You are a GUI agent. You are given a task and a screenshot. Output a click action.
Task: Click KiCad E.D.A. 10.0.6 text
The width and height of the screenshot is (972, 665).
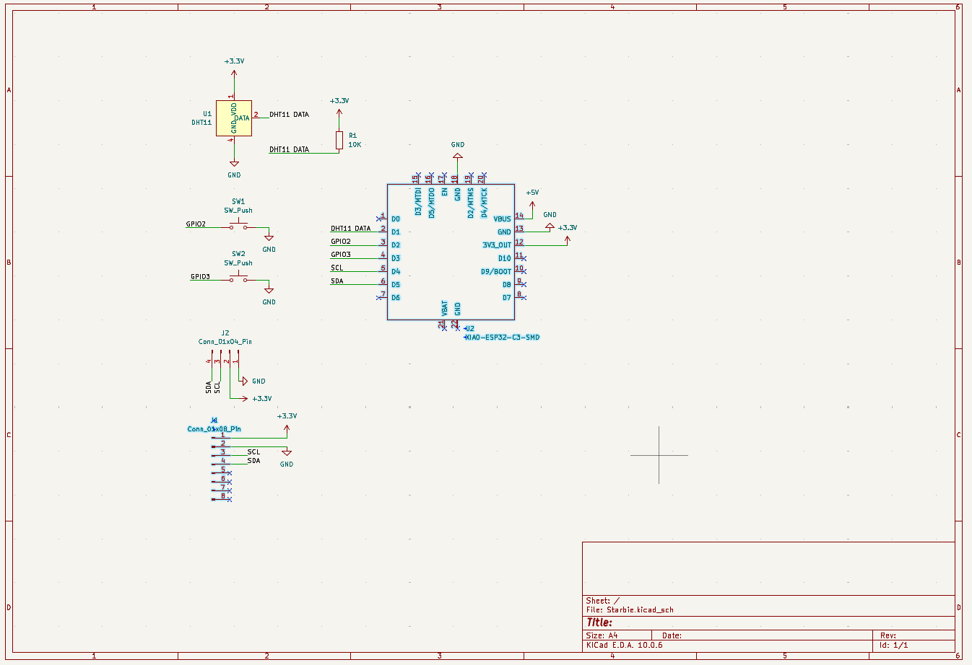click(x=624, y=646)
